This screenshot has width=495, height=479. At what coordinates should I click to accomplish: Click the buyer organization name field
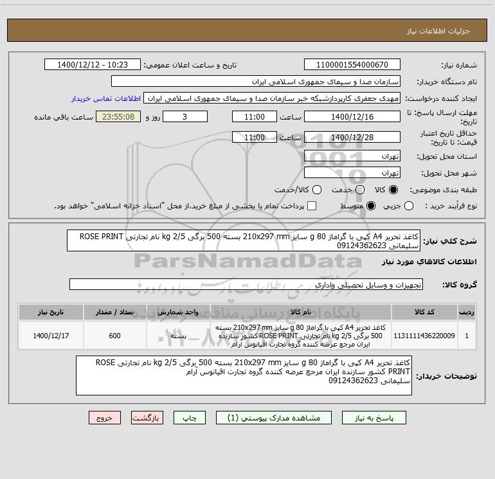[256, 82]
